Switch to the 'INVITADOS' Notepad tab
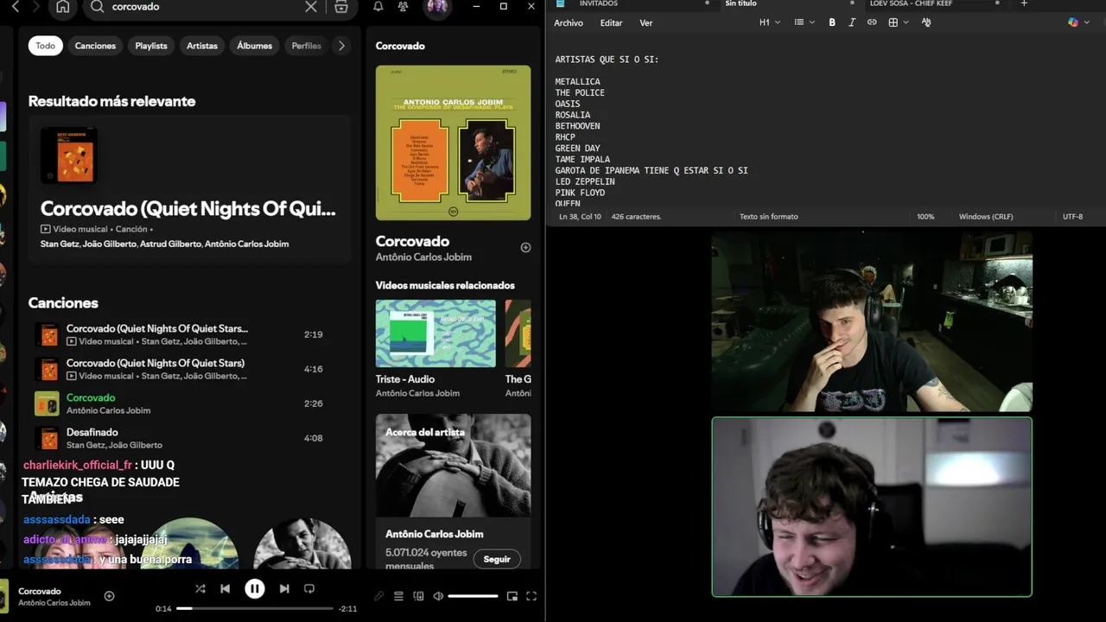This screenshot has height=622, width=1106. pyautogui.click(x=599, y=3)
